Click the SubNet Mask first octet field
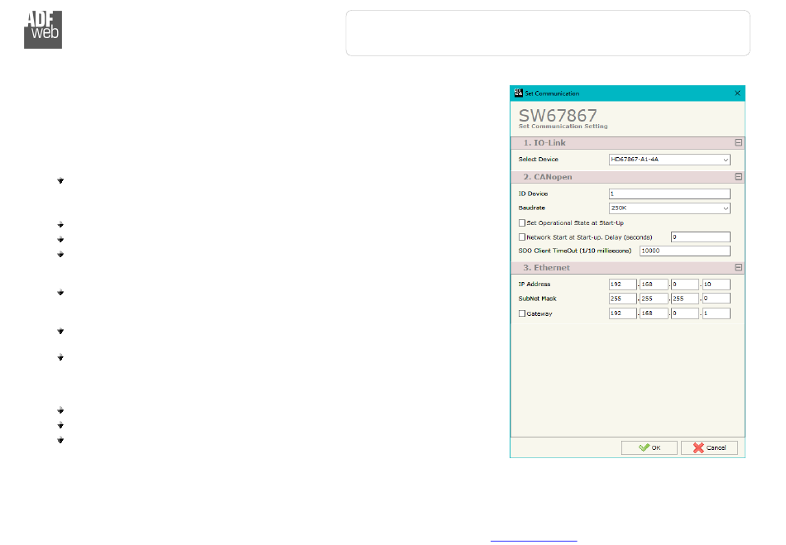This screenshot has width=786, height=545. [x=622, y=299]
